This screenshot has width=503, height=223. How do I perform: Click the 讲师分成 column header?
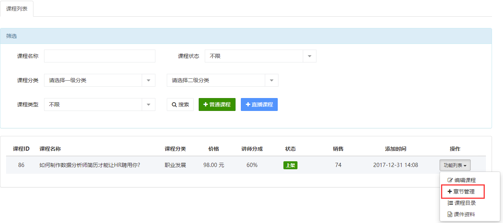[x=252, y=149]
